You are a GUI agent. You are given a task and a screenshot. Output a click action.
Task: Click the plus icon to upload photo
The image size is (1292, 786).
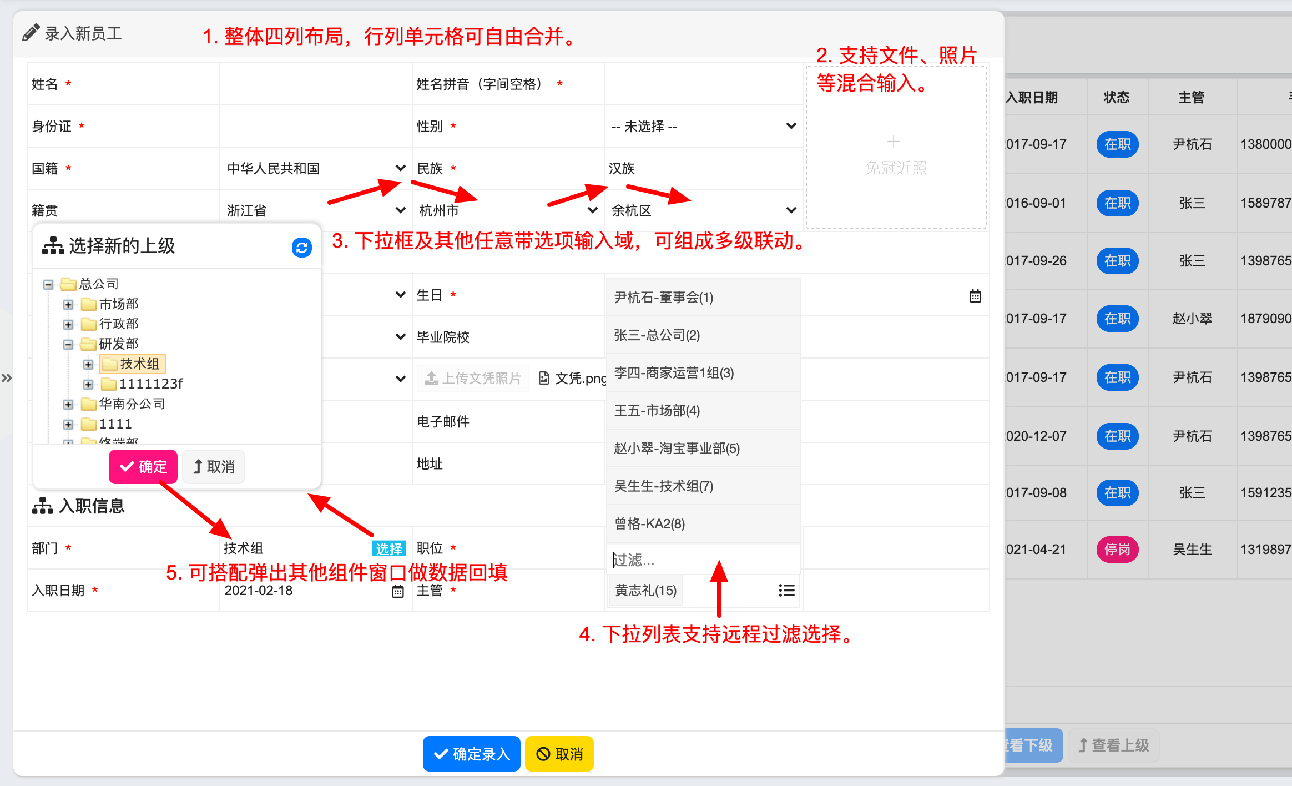click(894, 142)
